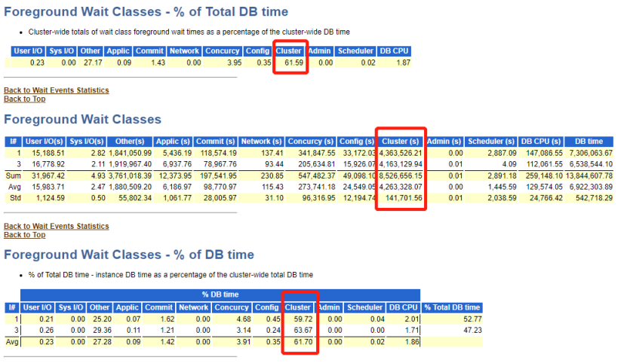Click Commit (s) value 118,574.19
Screen dimensions: 627x363
(220, 153)
